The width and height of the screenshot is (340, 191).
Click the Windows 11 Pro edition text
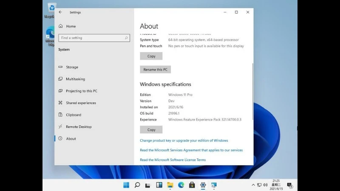[180, 95]
